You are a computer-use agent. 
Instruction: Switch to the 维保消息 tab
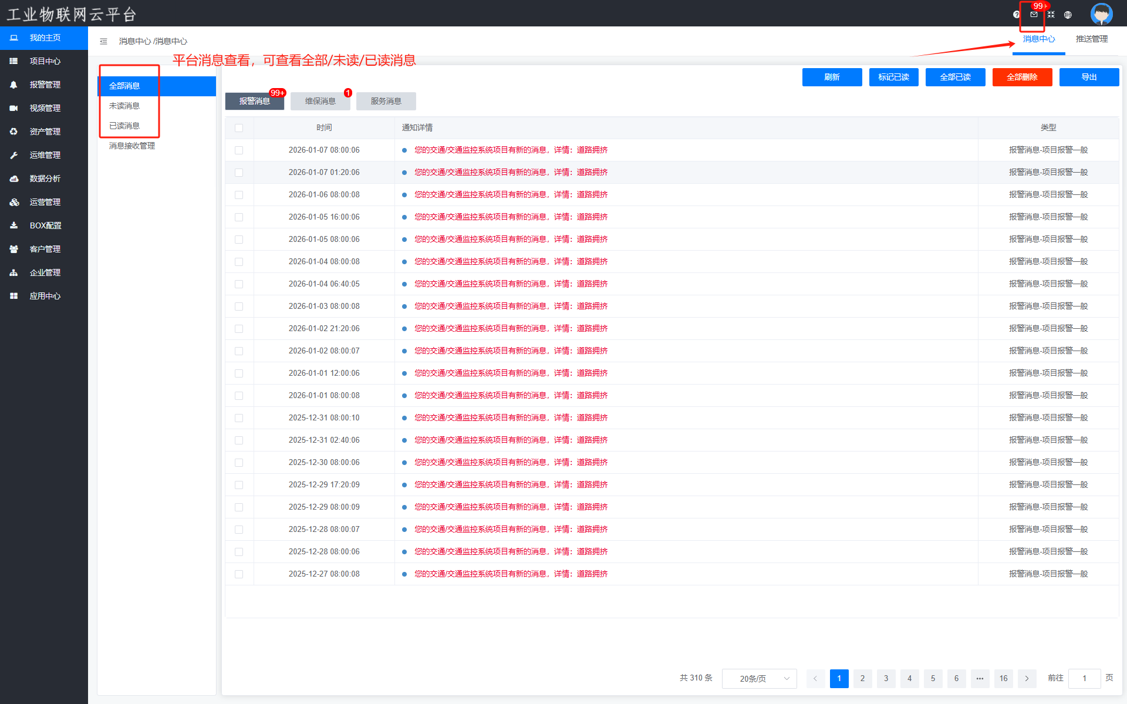(320, 101)
